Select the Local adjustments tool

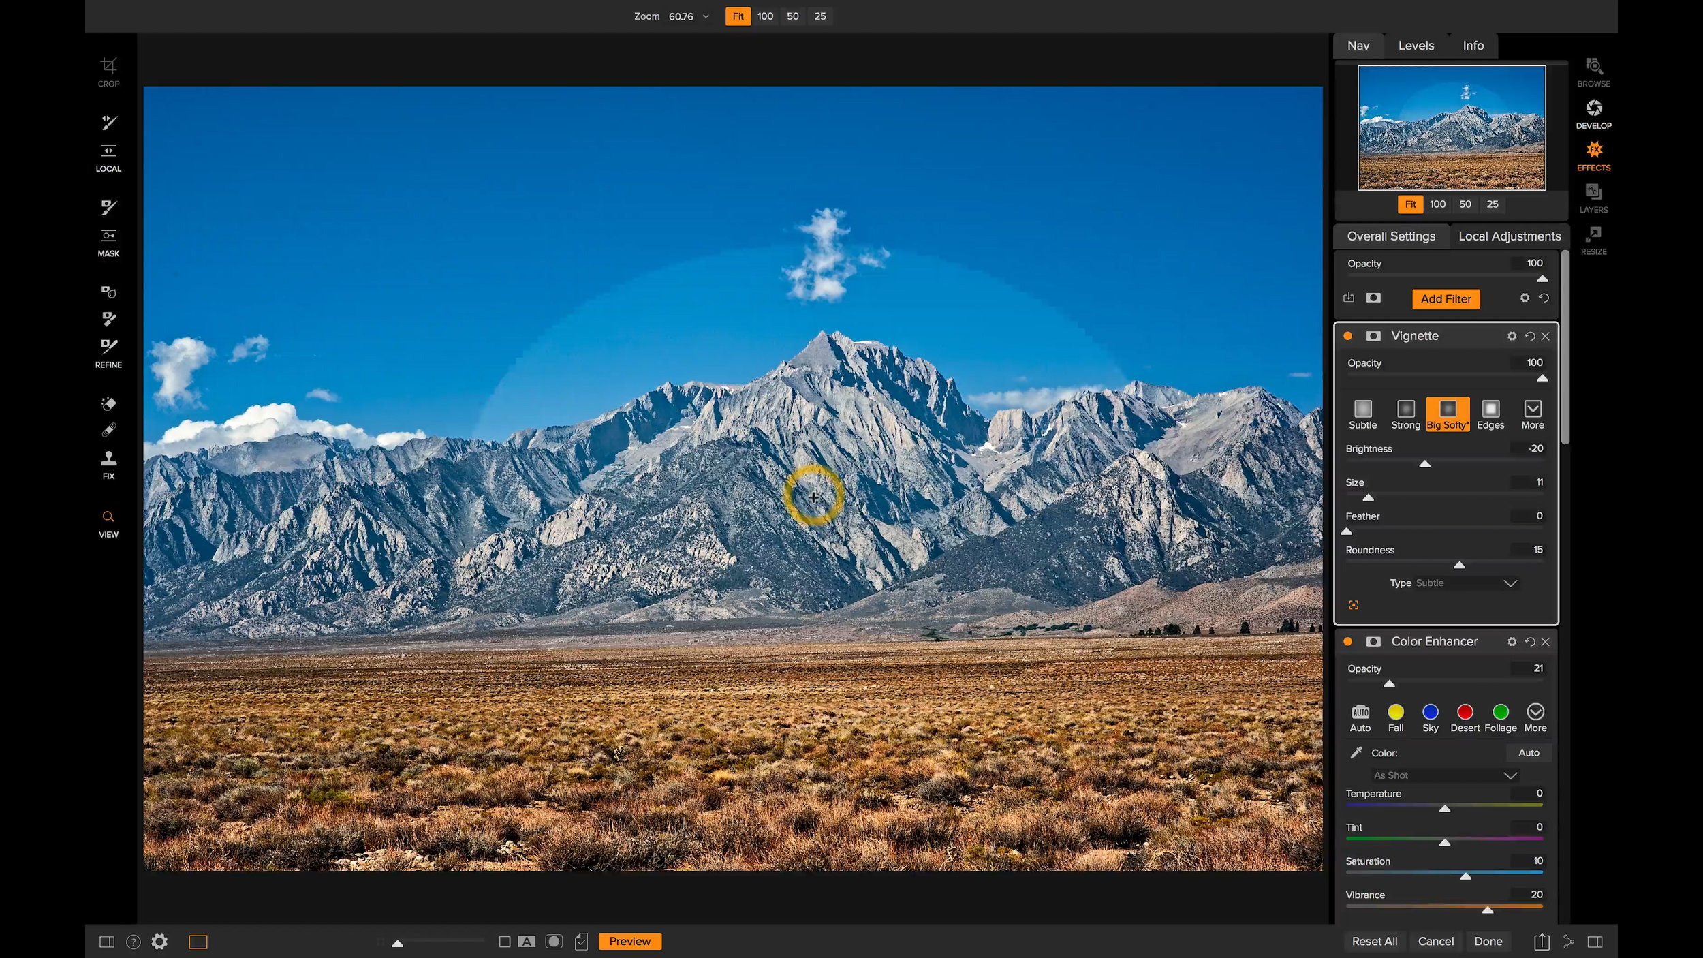pyautogui.click(x=1509, y=235)
